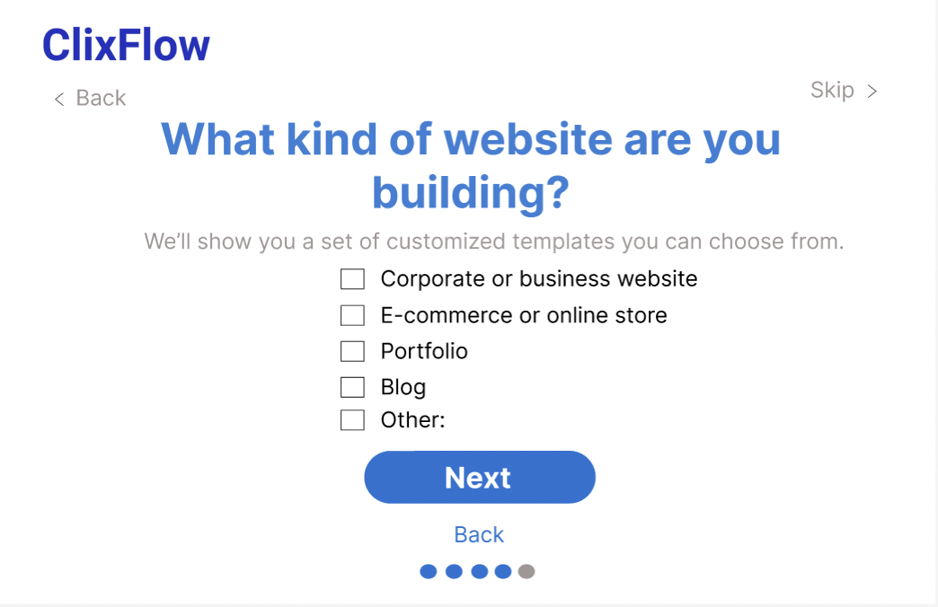Viewport: 938px width, 607px height.
Task: Click the Other: option label
Action: 413,420
